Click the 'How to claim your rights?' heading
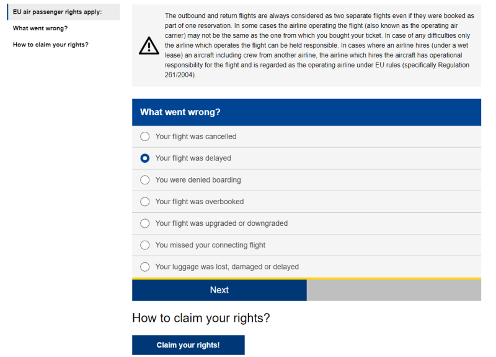The image size is (496, 357). (201, 318)
